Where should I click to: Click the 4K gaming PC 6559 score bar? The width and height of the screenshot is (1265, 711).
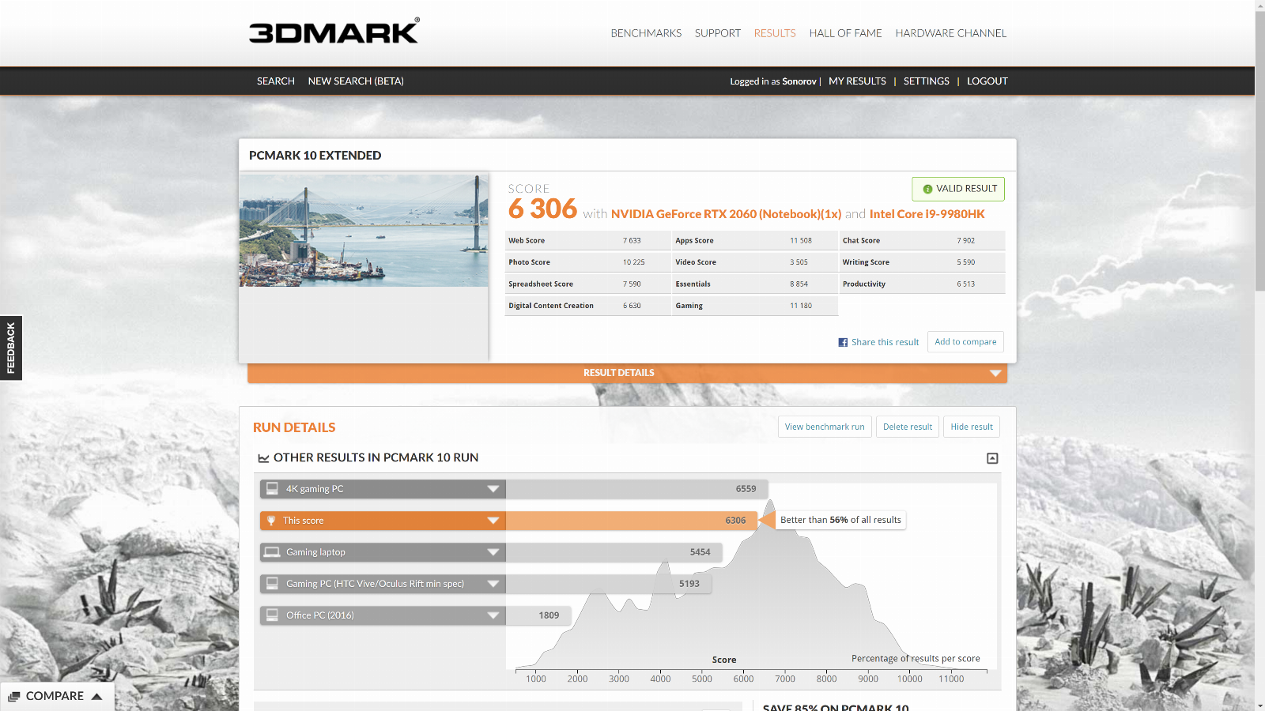point(637,489)
